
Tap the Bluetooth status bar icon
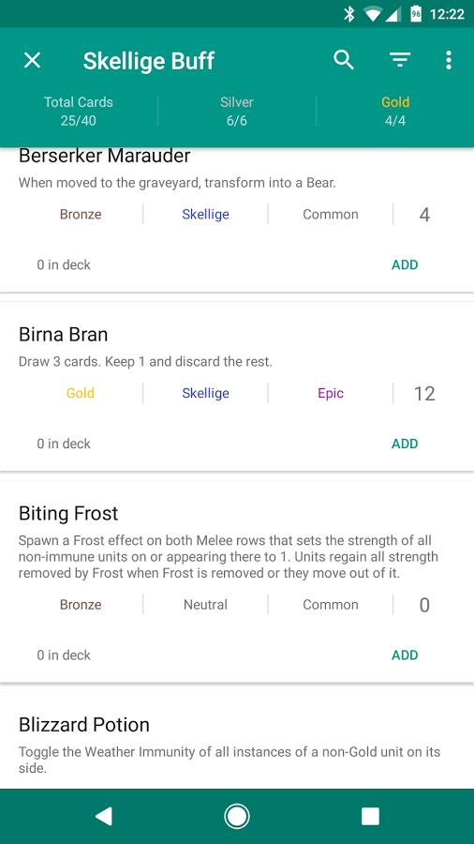(349, 13)
